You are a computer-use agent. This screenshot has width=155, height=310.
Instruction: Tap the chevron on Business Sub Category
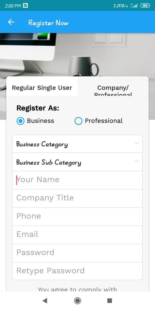[137, 161]
